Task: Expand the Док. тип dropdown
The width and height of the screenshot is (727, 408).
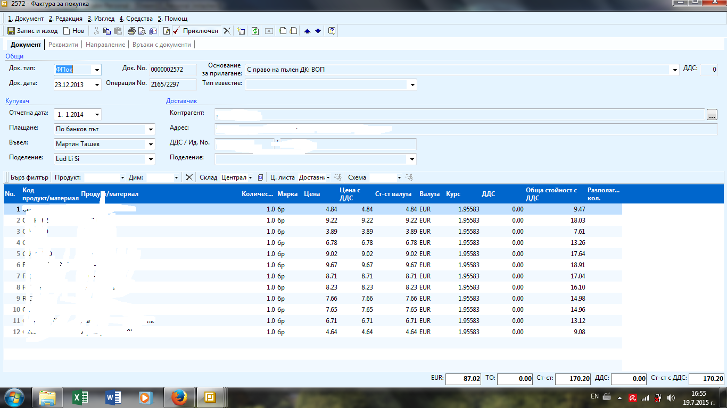Action: pyautogui.click(x=97, y=70)
